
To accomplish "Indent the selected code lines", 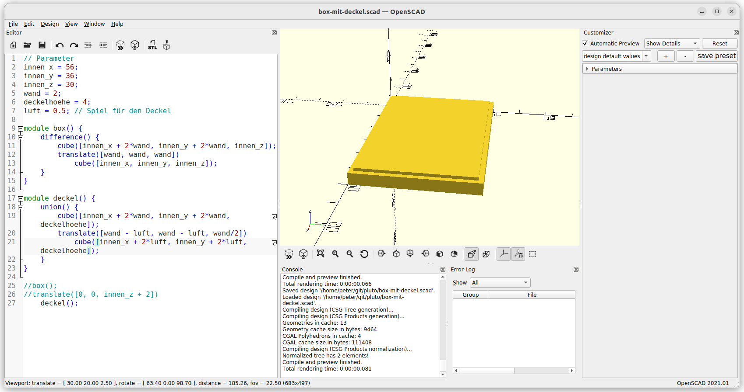I will [103, 45].
